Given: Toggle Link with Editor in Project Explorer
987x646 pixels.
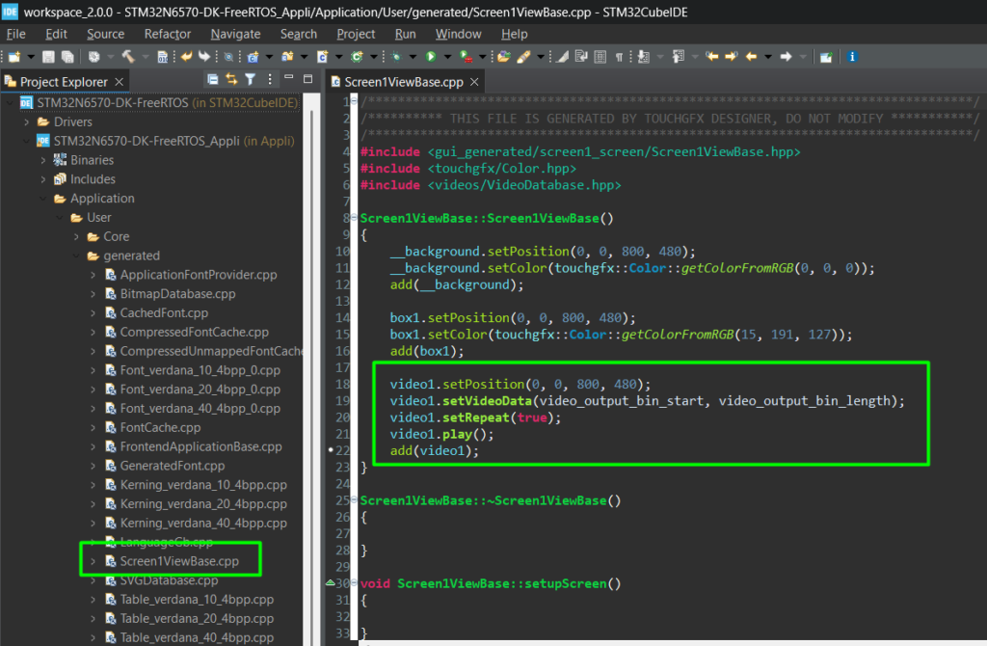Looking at the screenshot, I should [231, 80].
